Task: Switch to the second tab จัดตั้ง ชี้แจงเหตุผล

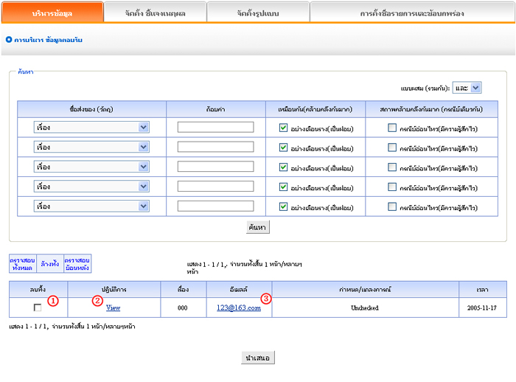Action: [155, 13]
